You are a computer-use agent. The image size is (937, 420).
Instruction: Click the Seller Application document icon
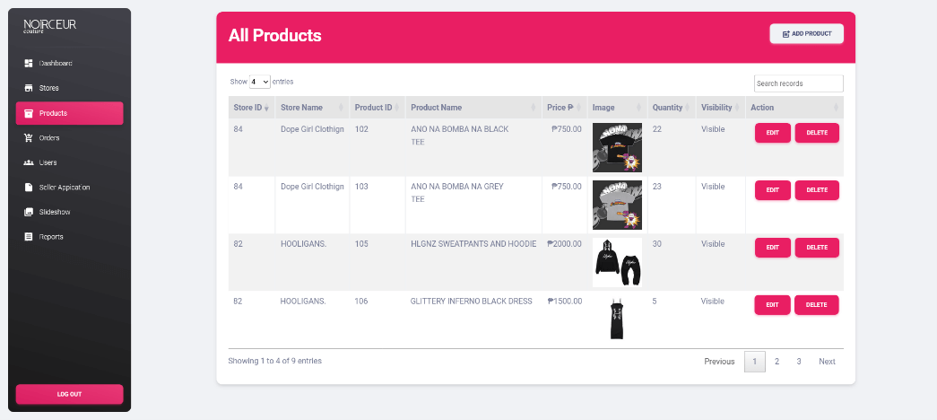point(29,188)
